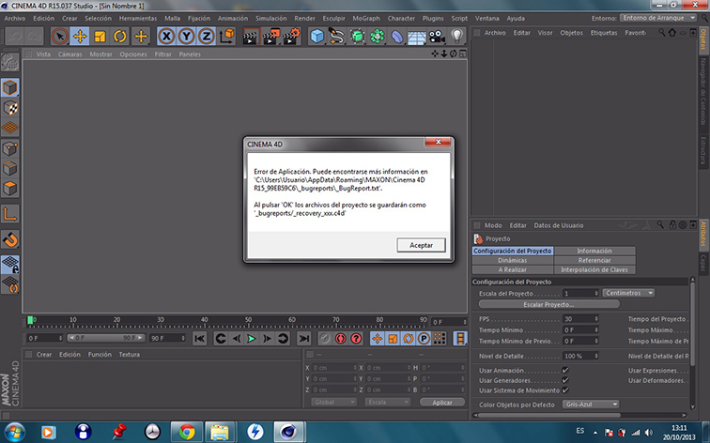Open the spline pen tool icon

click(x=337, y=37)
